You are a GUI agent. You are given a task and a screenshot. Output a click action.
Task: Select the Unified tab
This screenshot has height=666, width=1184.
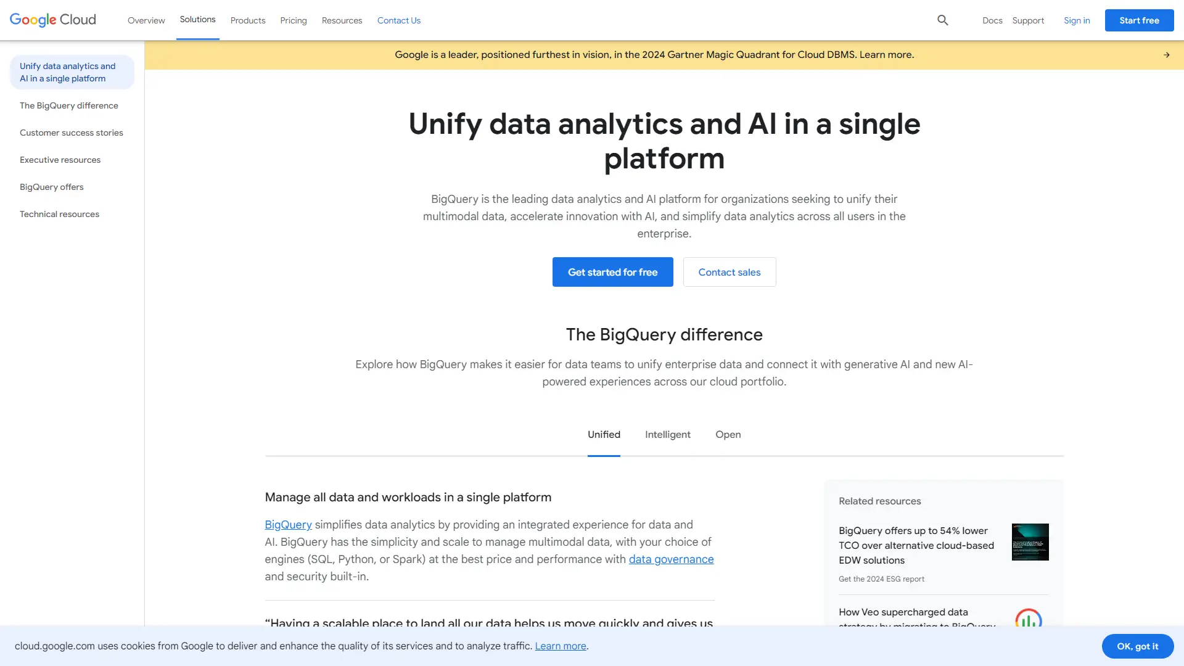coord(604,435)
